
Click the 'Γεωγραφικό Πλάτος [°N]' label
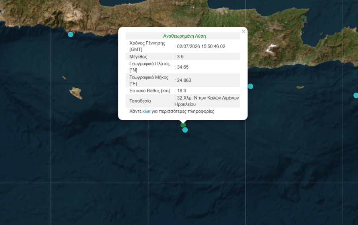pos(150,67)
